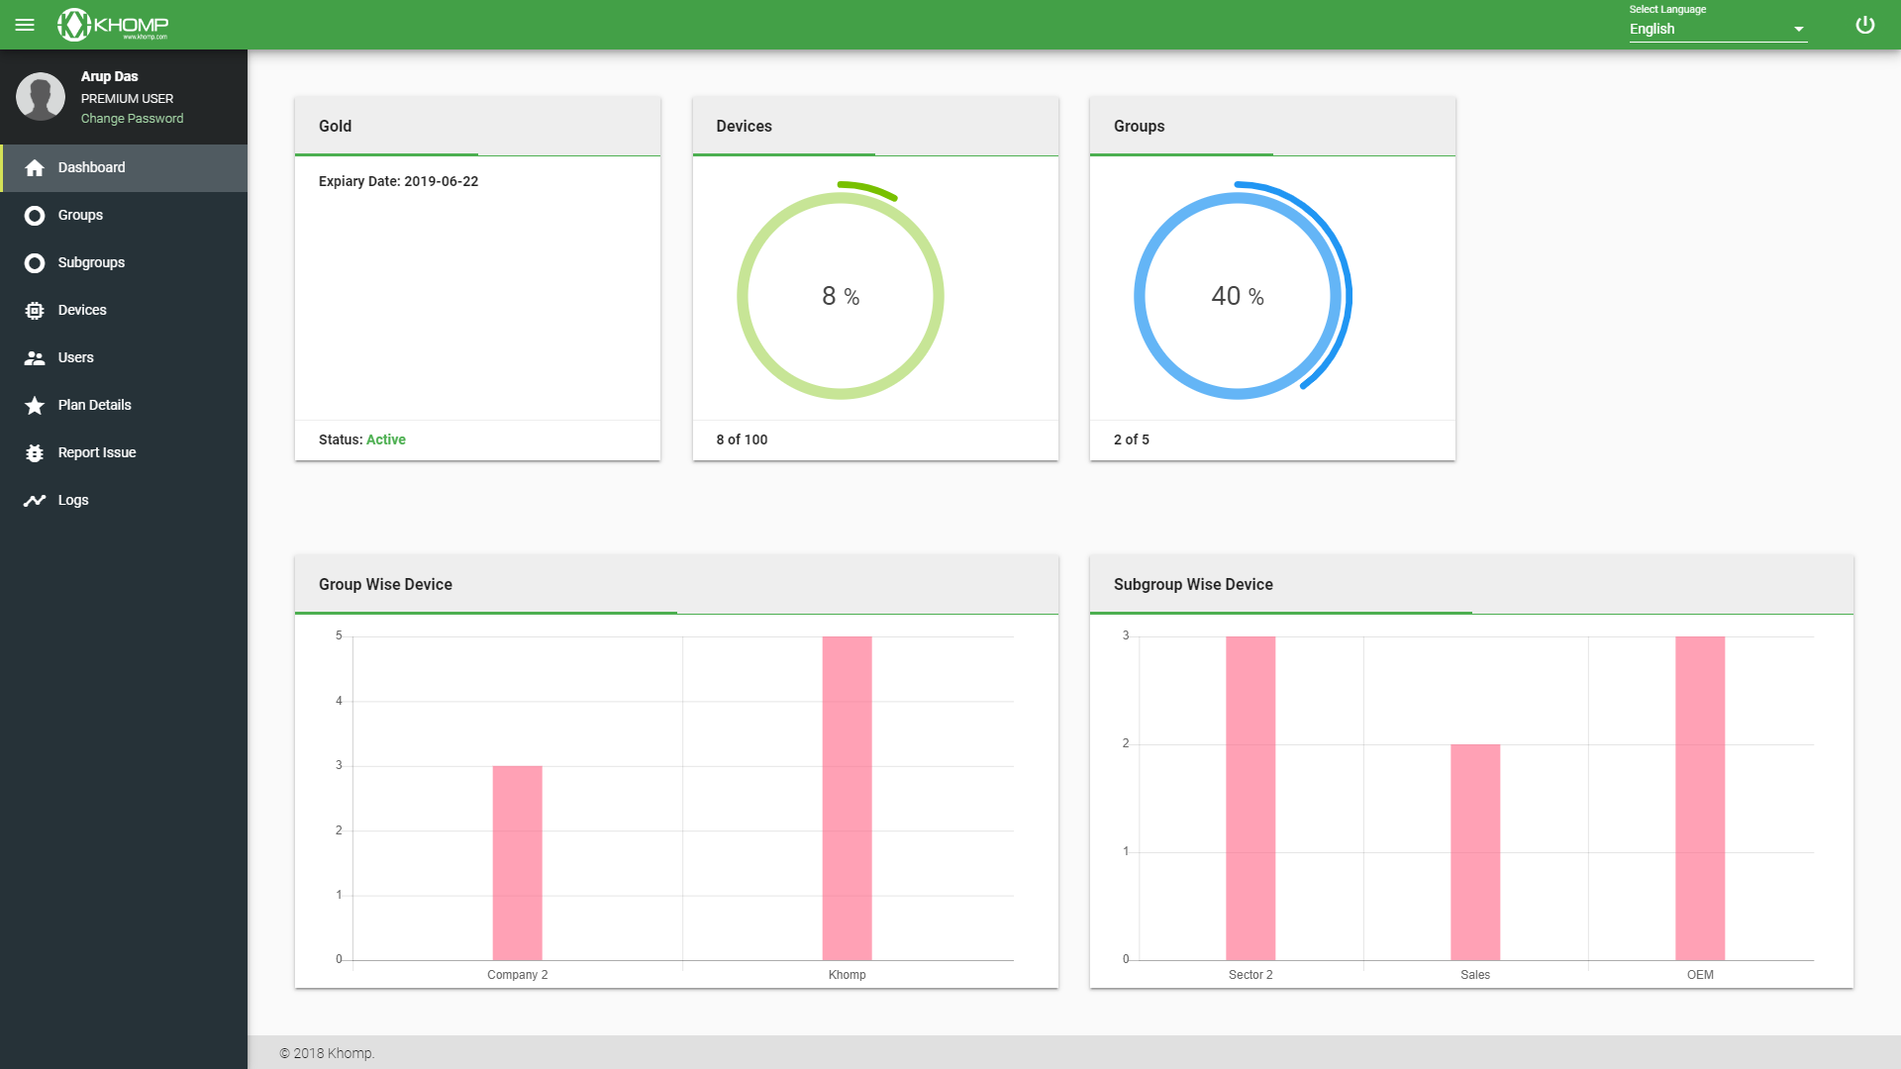
Task: Click the hamburger menu icon
Action: point(25,25)
